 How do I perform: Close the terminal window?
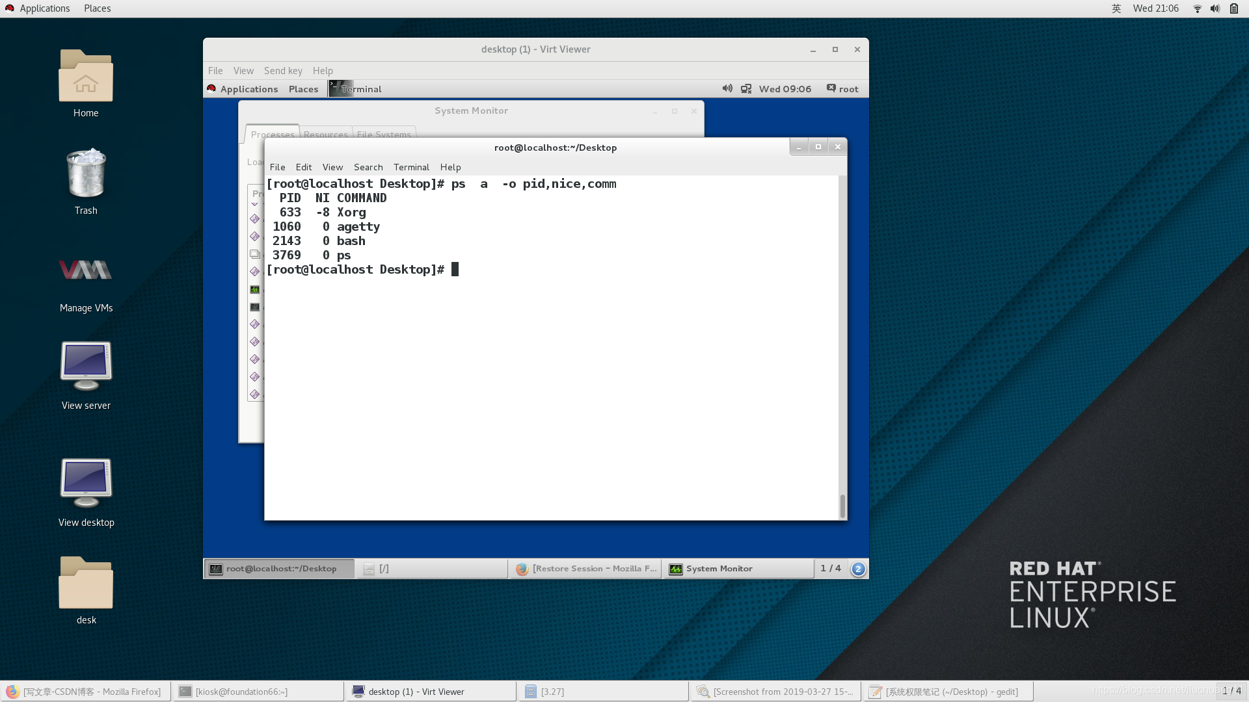[838, 147]
